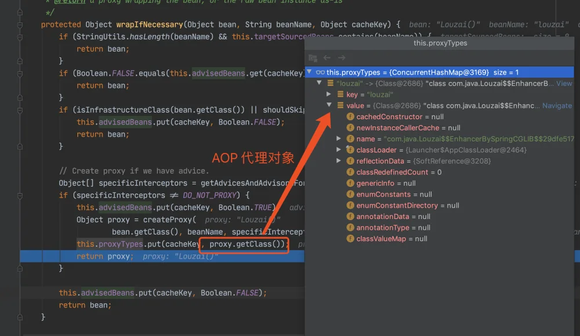The width and height of the screenshot is (580, 336).
Task: Toggle fold marker beside wrapIfNecessary method
Action: [20, 25]
